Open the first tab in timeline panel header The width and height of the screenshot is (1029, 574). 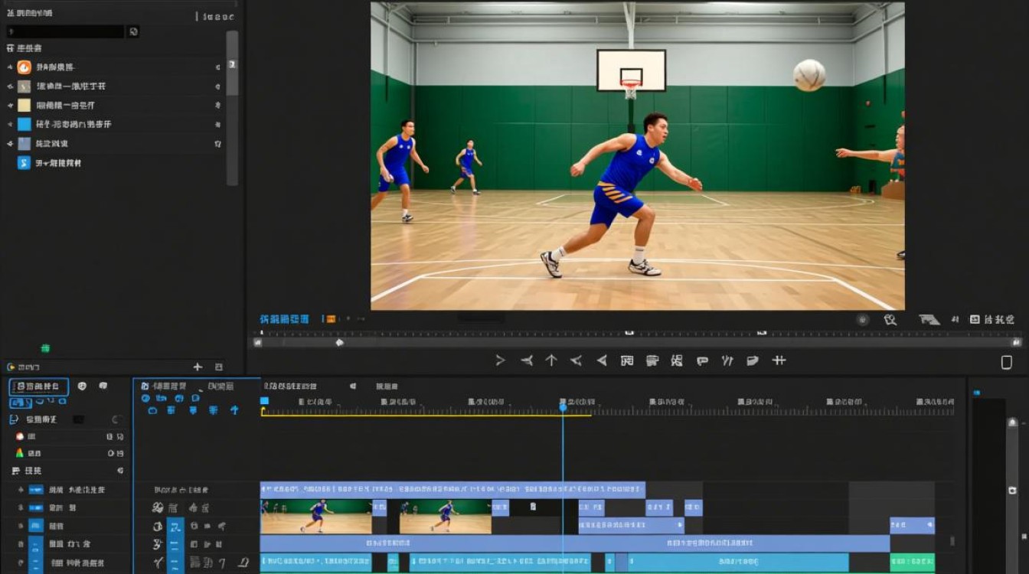click(x=164, y=386)
